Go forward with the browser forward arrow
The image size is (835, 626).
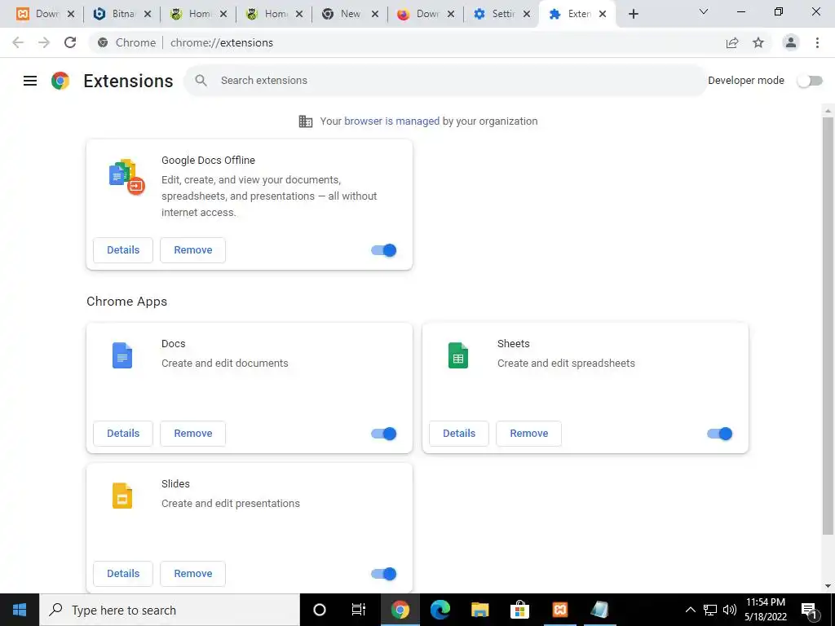point(44,42)
